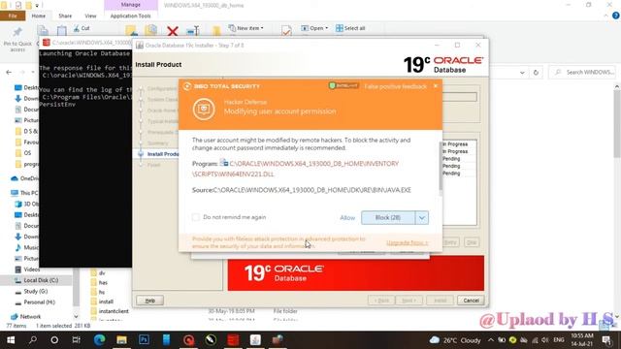Image resolution: width=621 pixels, height=349 pixels.
Task: Click the red Delete X icon
Action: point(173,31)
